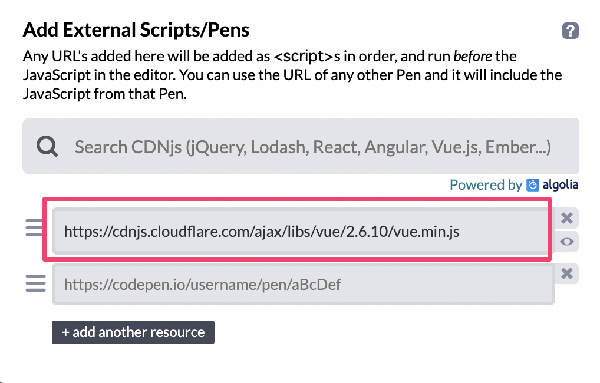Toggle the eye icon for the vue.min.js resource
600x383 pixels.
(x=567, y=242)
